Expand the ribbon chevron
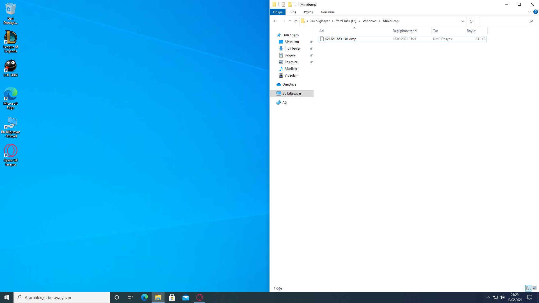The height and width of the screenshot is (303, 539). click(529, 12)
